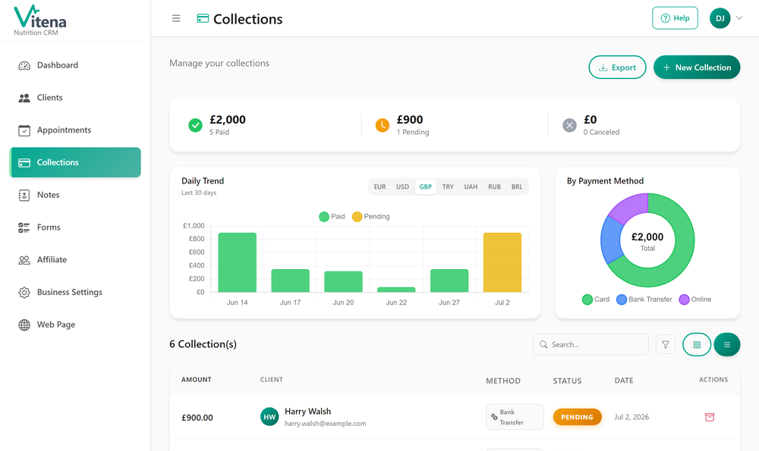Click harry.walsh@example.com email
The image size is (759, 451).
point(326,424)
